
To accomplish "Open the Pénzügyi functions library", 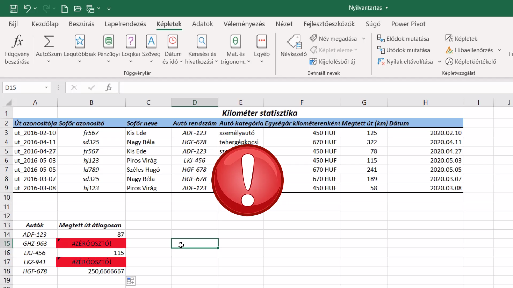I will point(108,49).
